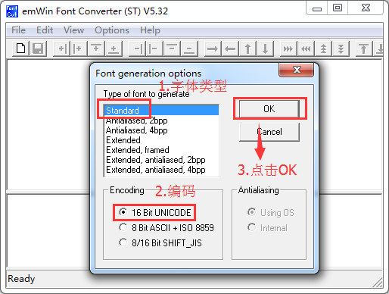
Task: Click the up arrow with top bar icon
Action: click(364, 48)
